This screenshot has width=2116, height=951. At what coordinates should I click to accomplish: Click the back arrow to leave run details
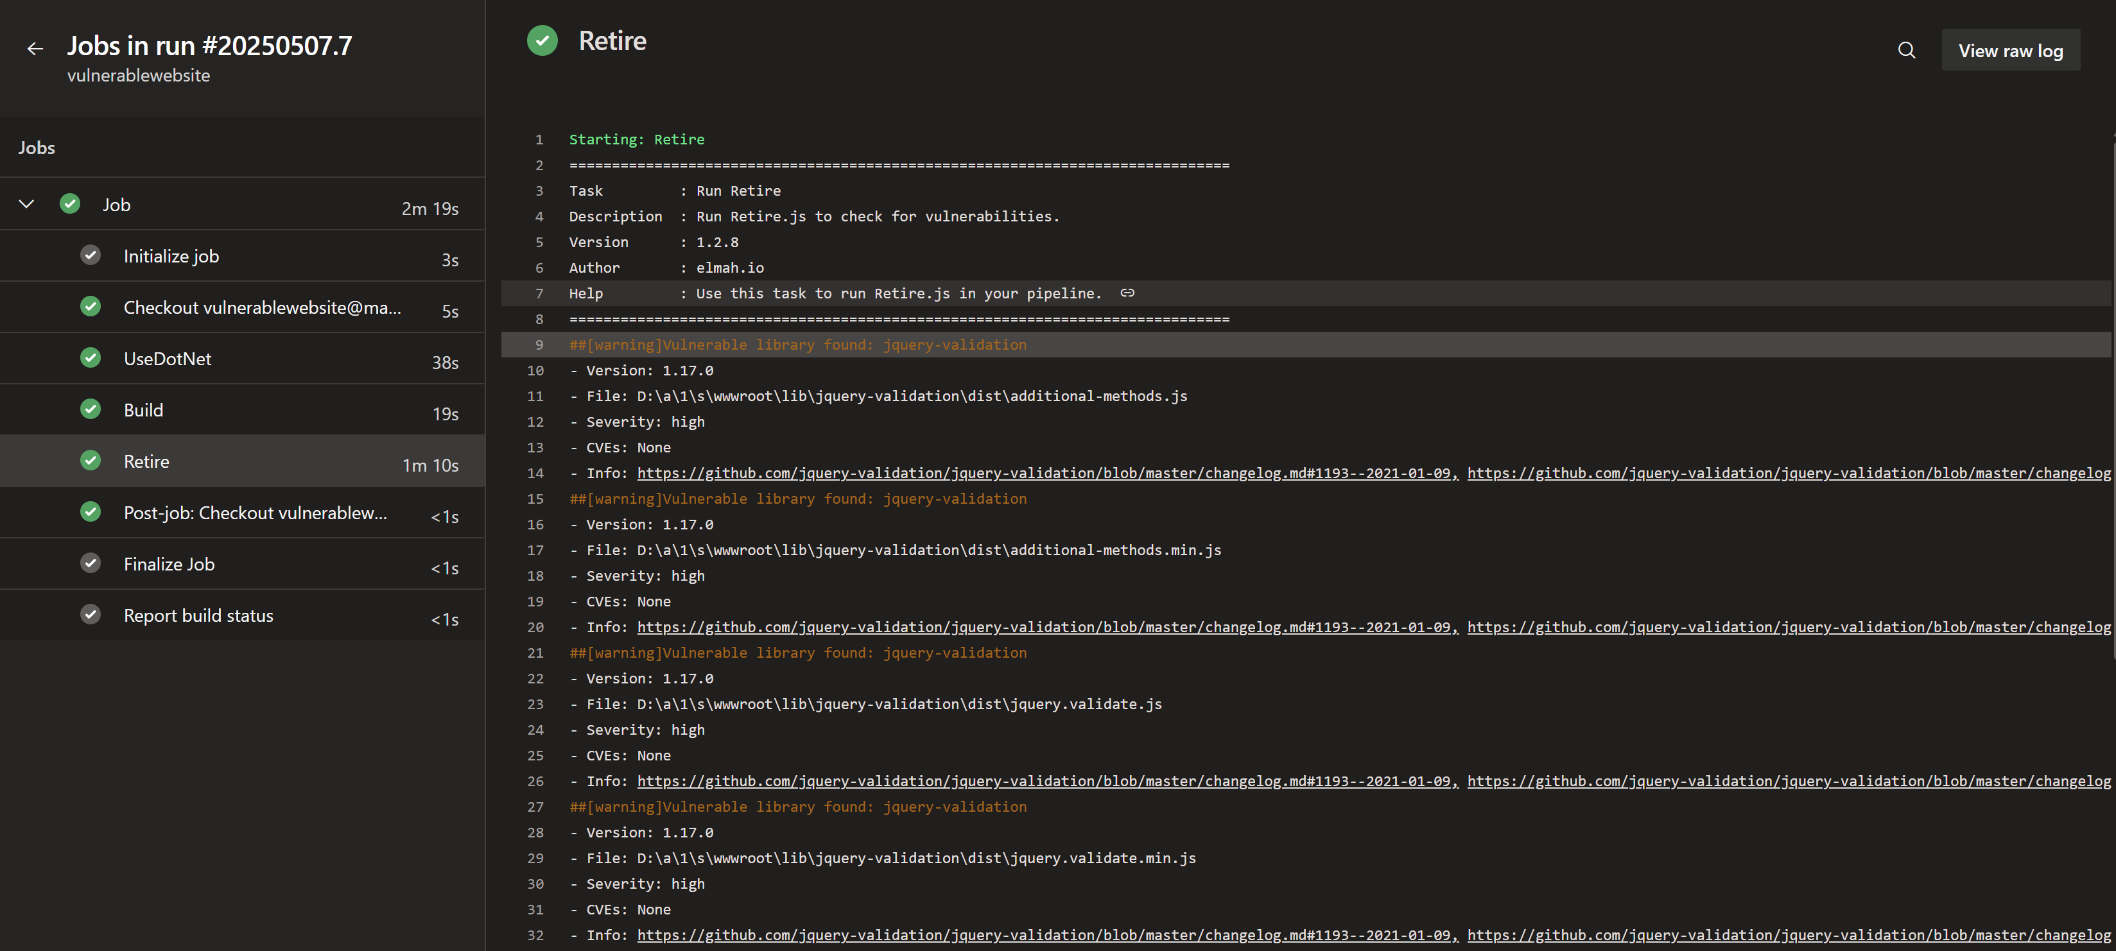click(x=35, y=49)
